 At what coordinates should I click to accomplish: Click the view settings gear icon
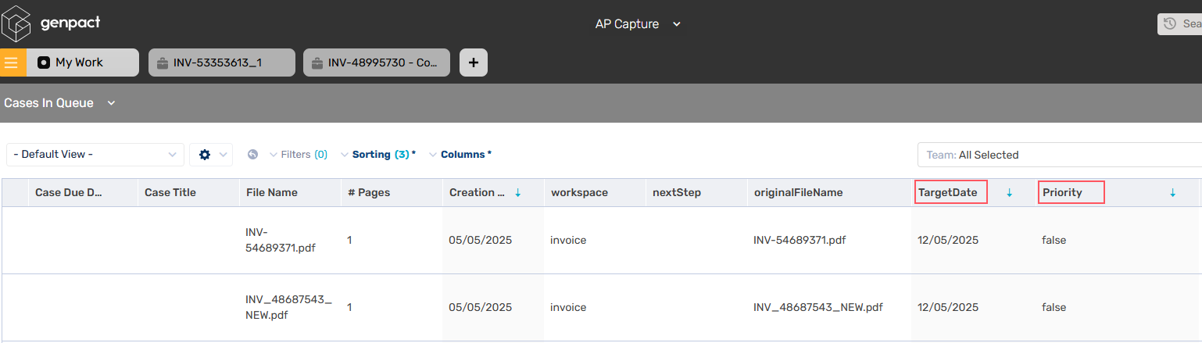(205, 155)
